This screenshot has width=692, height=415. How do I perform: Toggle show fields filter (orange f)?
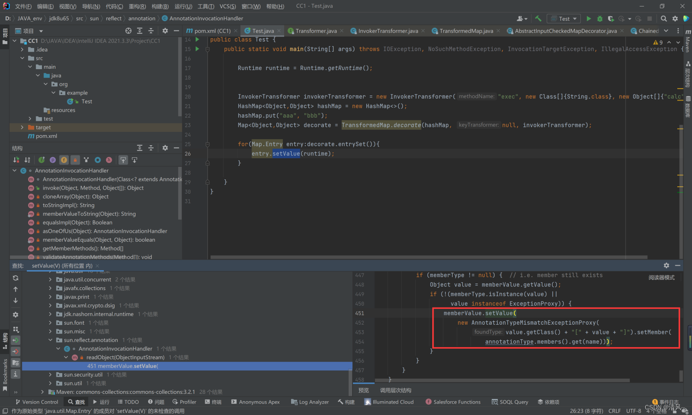pyautogui.click(x=64, y=160)
